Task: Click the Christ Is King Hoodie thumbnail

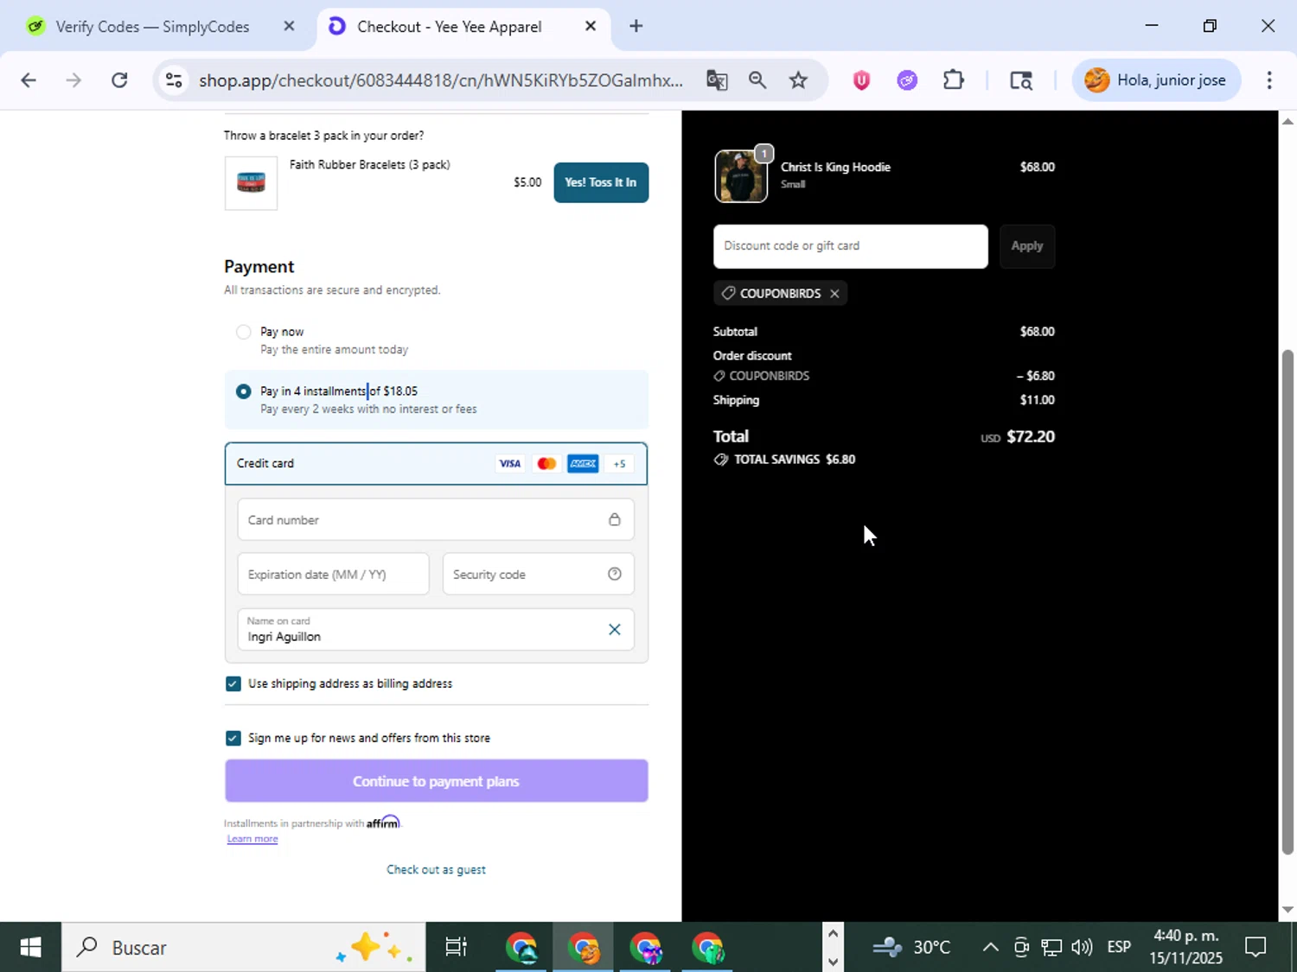Action: click(741, 175)
